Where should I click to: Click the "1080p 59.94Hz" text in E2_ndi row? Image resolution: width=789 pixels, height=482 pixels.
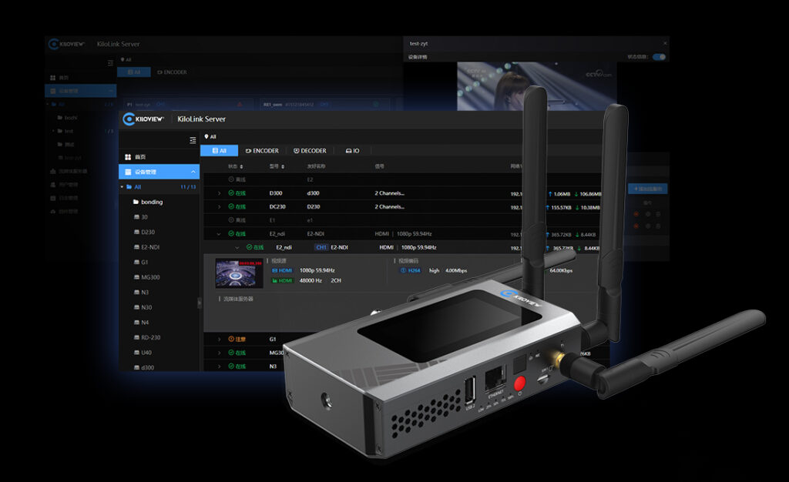tap(414, 234)
